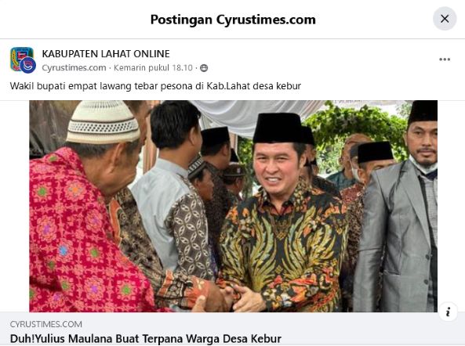Open the Cyrustimes.com author profile link

74,68
